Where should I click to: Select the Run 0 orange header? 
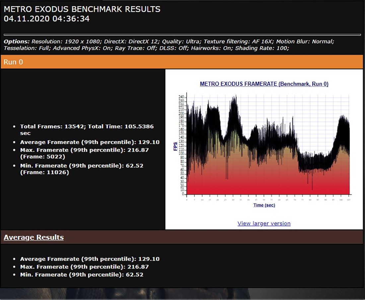pos(182,62)
